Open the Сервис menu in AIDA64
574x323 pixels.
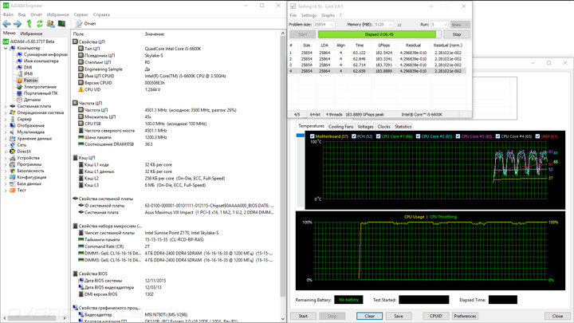pyautogui.click(x=81, y=14)
